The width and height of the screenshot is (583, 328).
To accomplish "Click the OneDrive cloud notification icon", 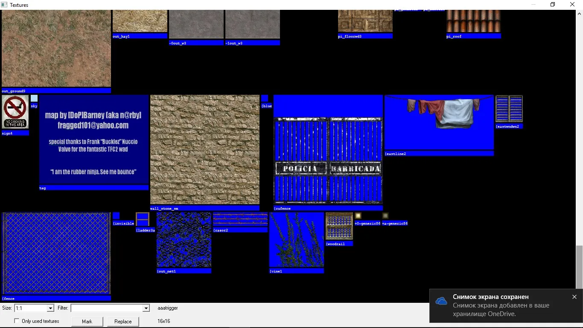I will 441,301.
